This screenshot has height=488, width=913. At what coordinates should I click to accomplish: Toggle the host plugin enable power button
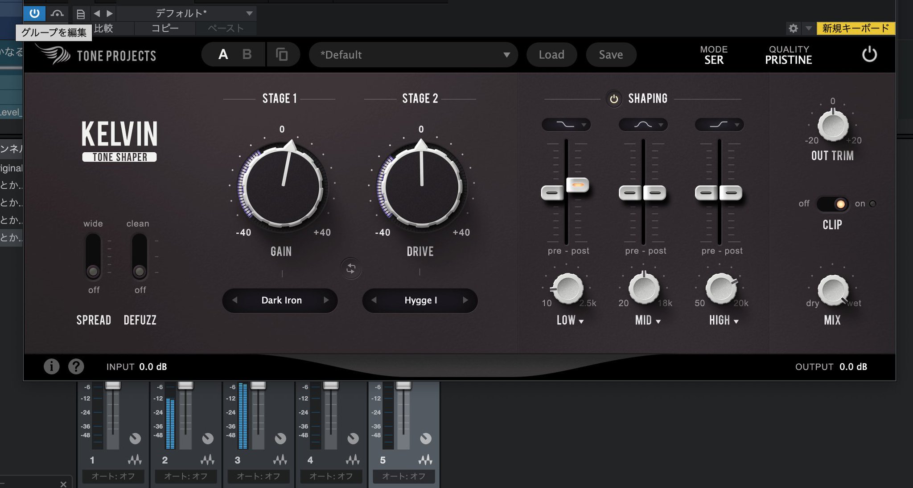coord(34,13)
